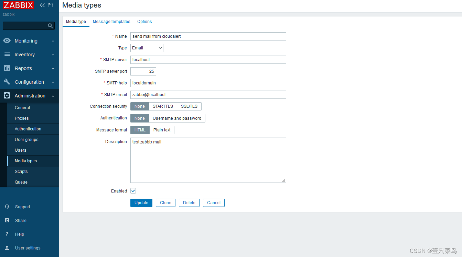Image resolution: width=462 pixels, height=257 pixels.
Task: Click the search magnifier icon
Action: 50,26
